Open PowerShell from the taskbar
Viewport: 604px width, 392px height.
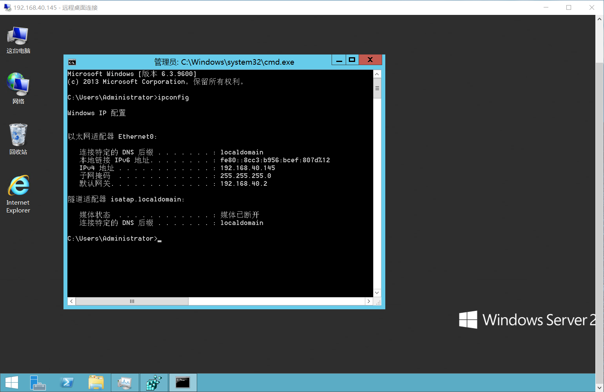(x=67, y=383)
